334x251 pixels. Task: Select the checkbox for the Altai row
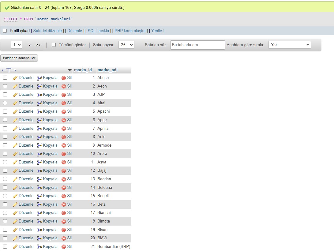5,103
